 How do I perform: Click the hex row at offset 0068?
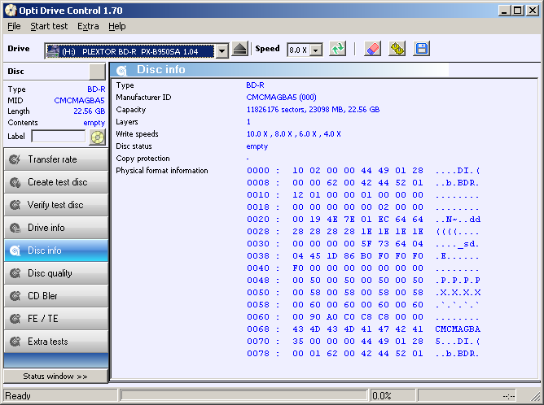click(x=363, y=329)
